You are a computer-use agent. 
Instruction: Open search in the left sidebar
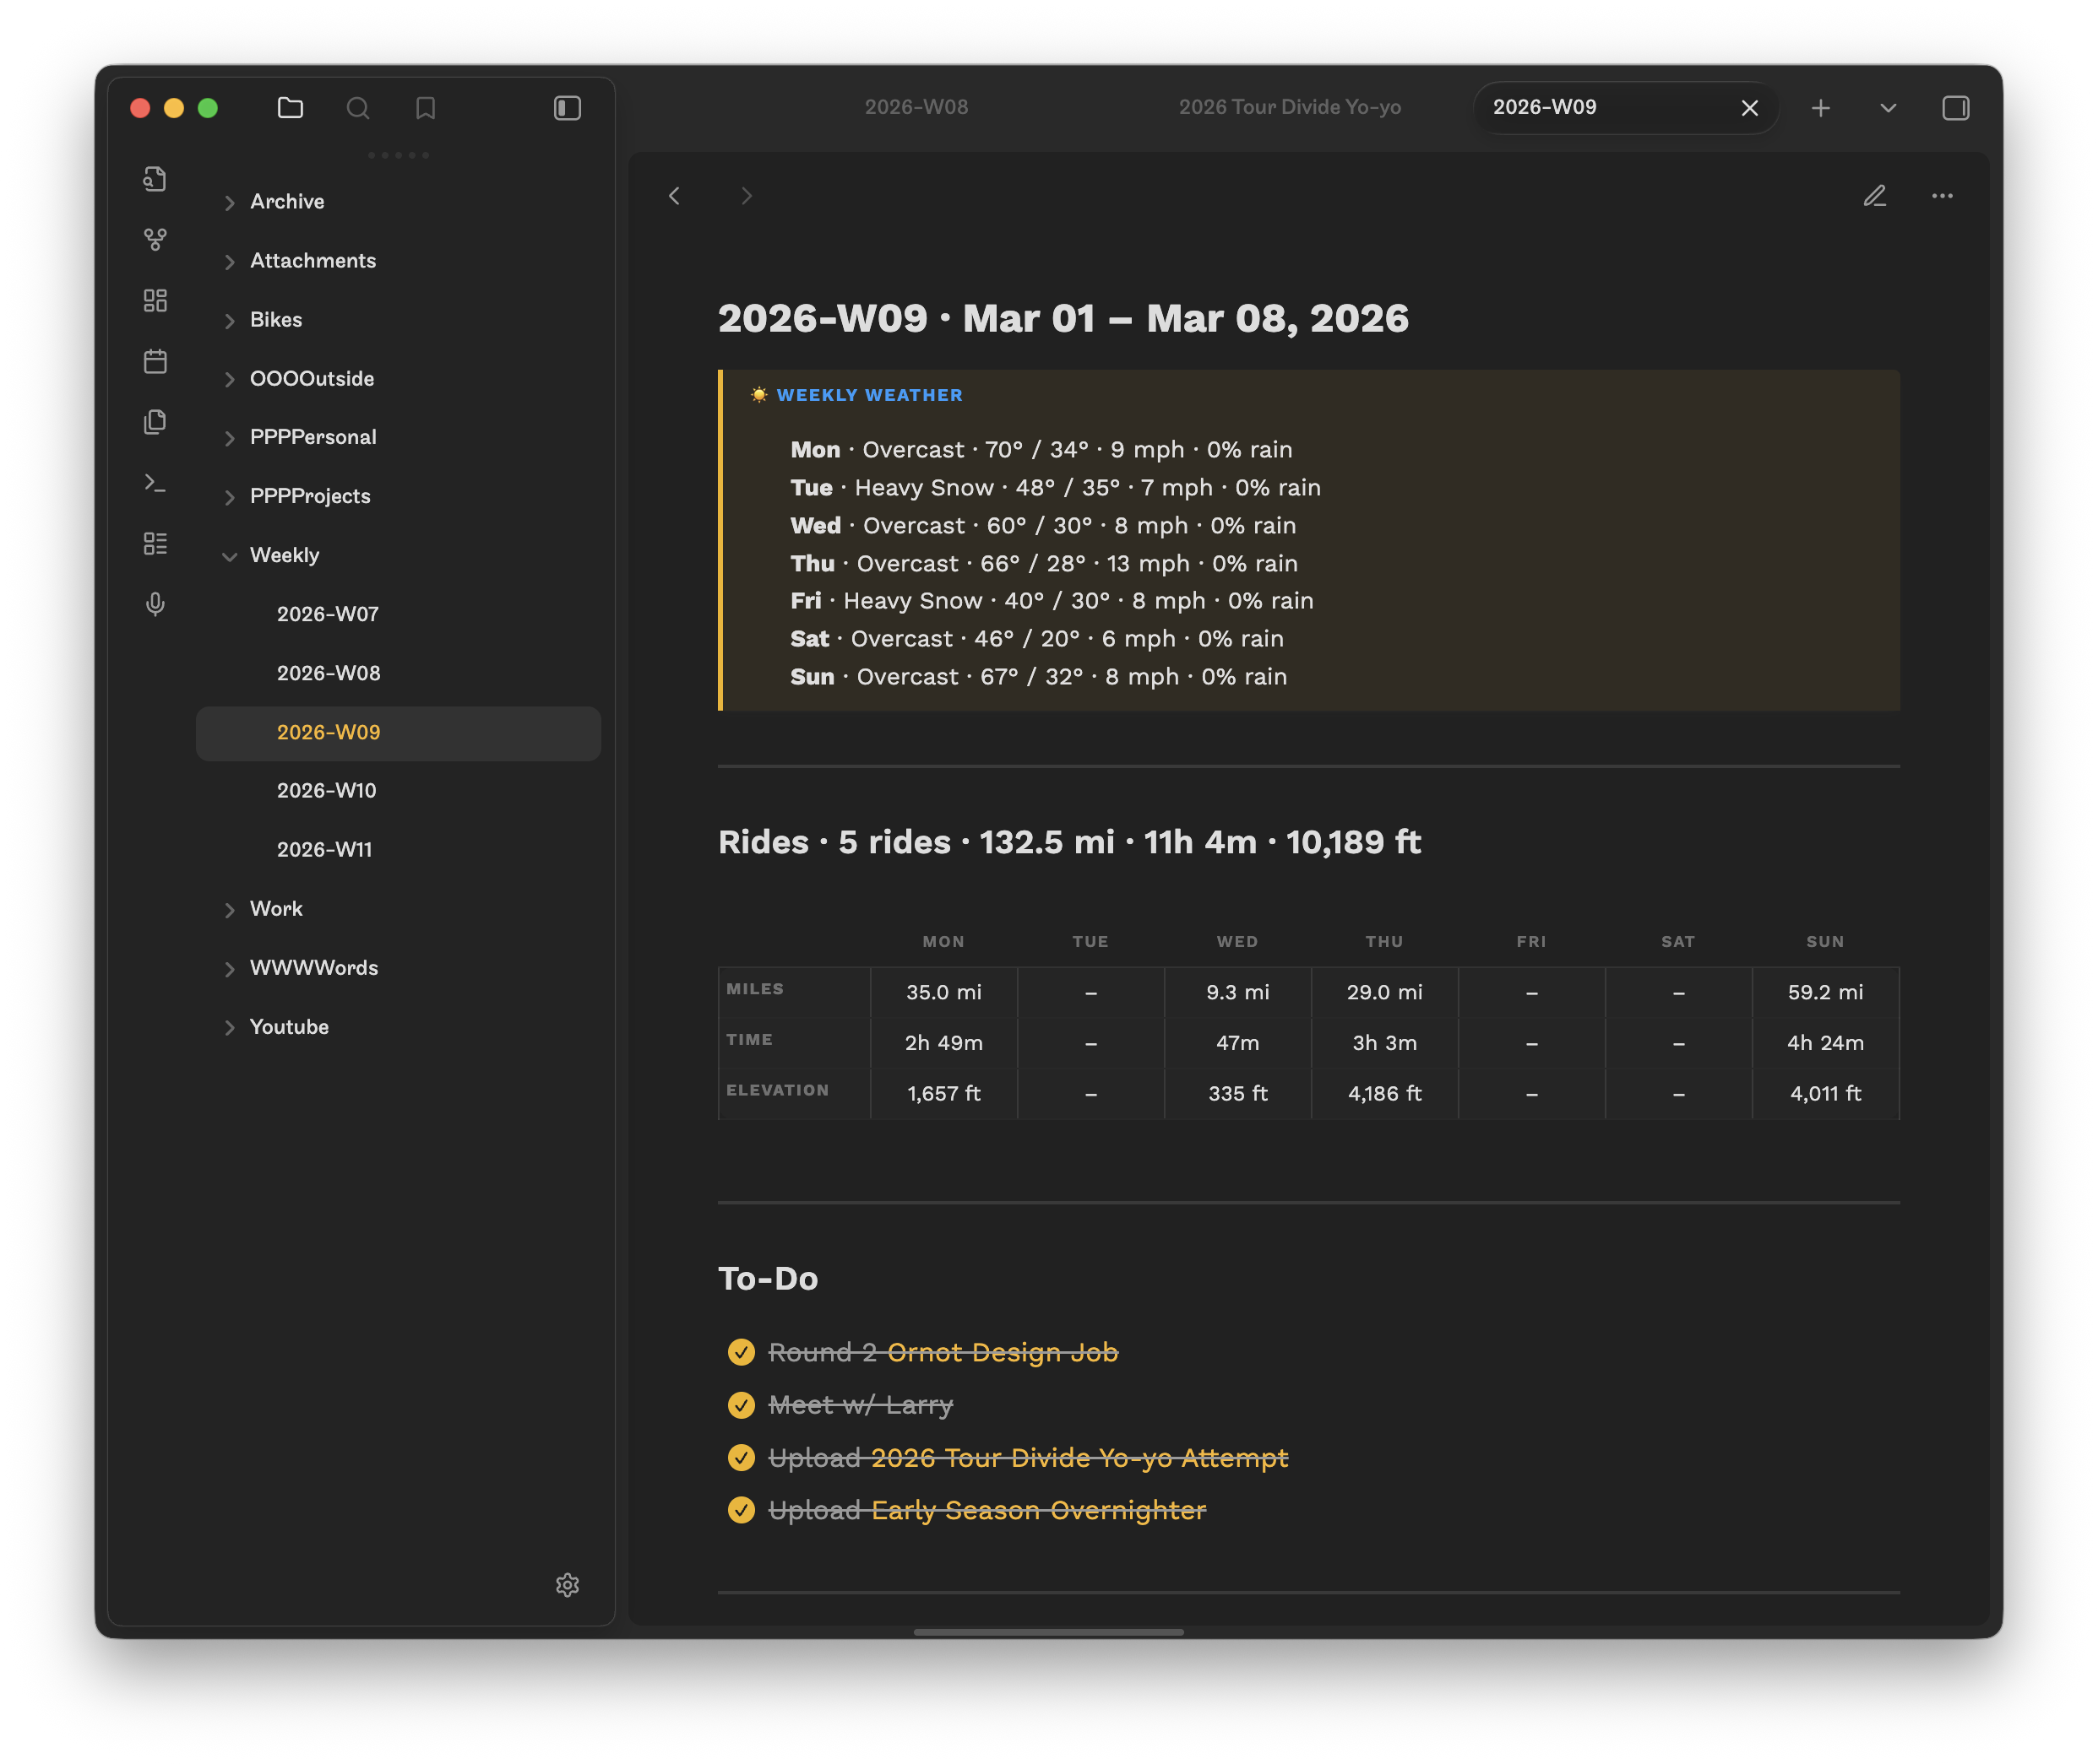(358, 108)
